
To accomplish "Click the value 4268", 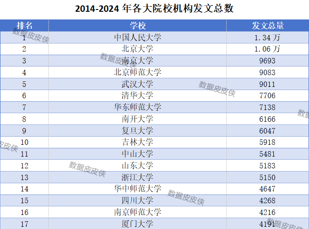I will click(267, 200).
